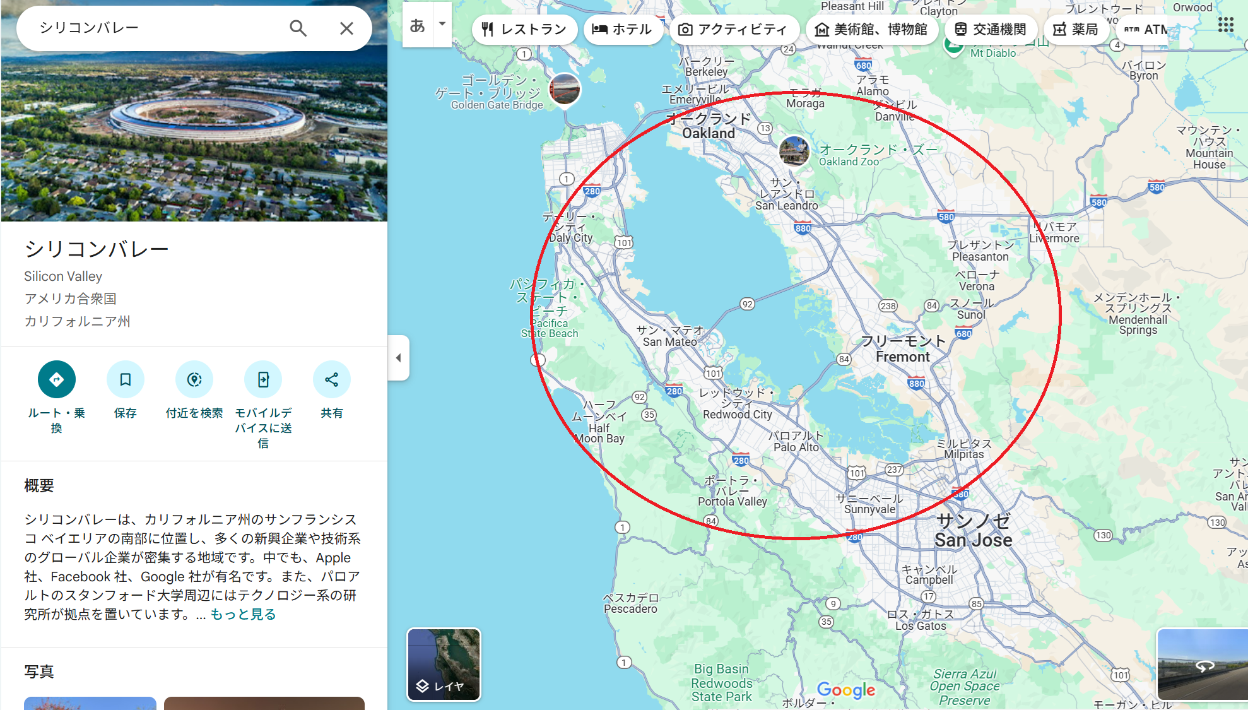Click the 付近を検索 nearby icon
This screenshot has height=710, width=1248.
coord(194,379)
